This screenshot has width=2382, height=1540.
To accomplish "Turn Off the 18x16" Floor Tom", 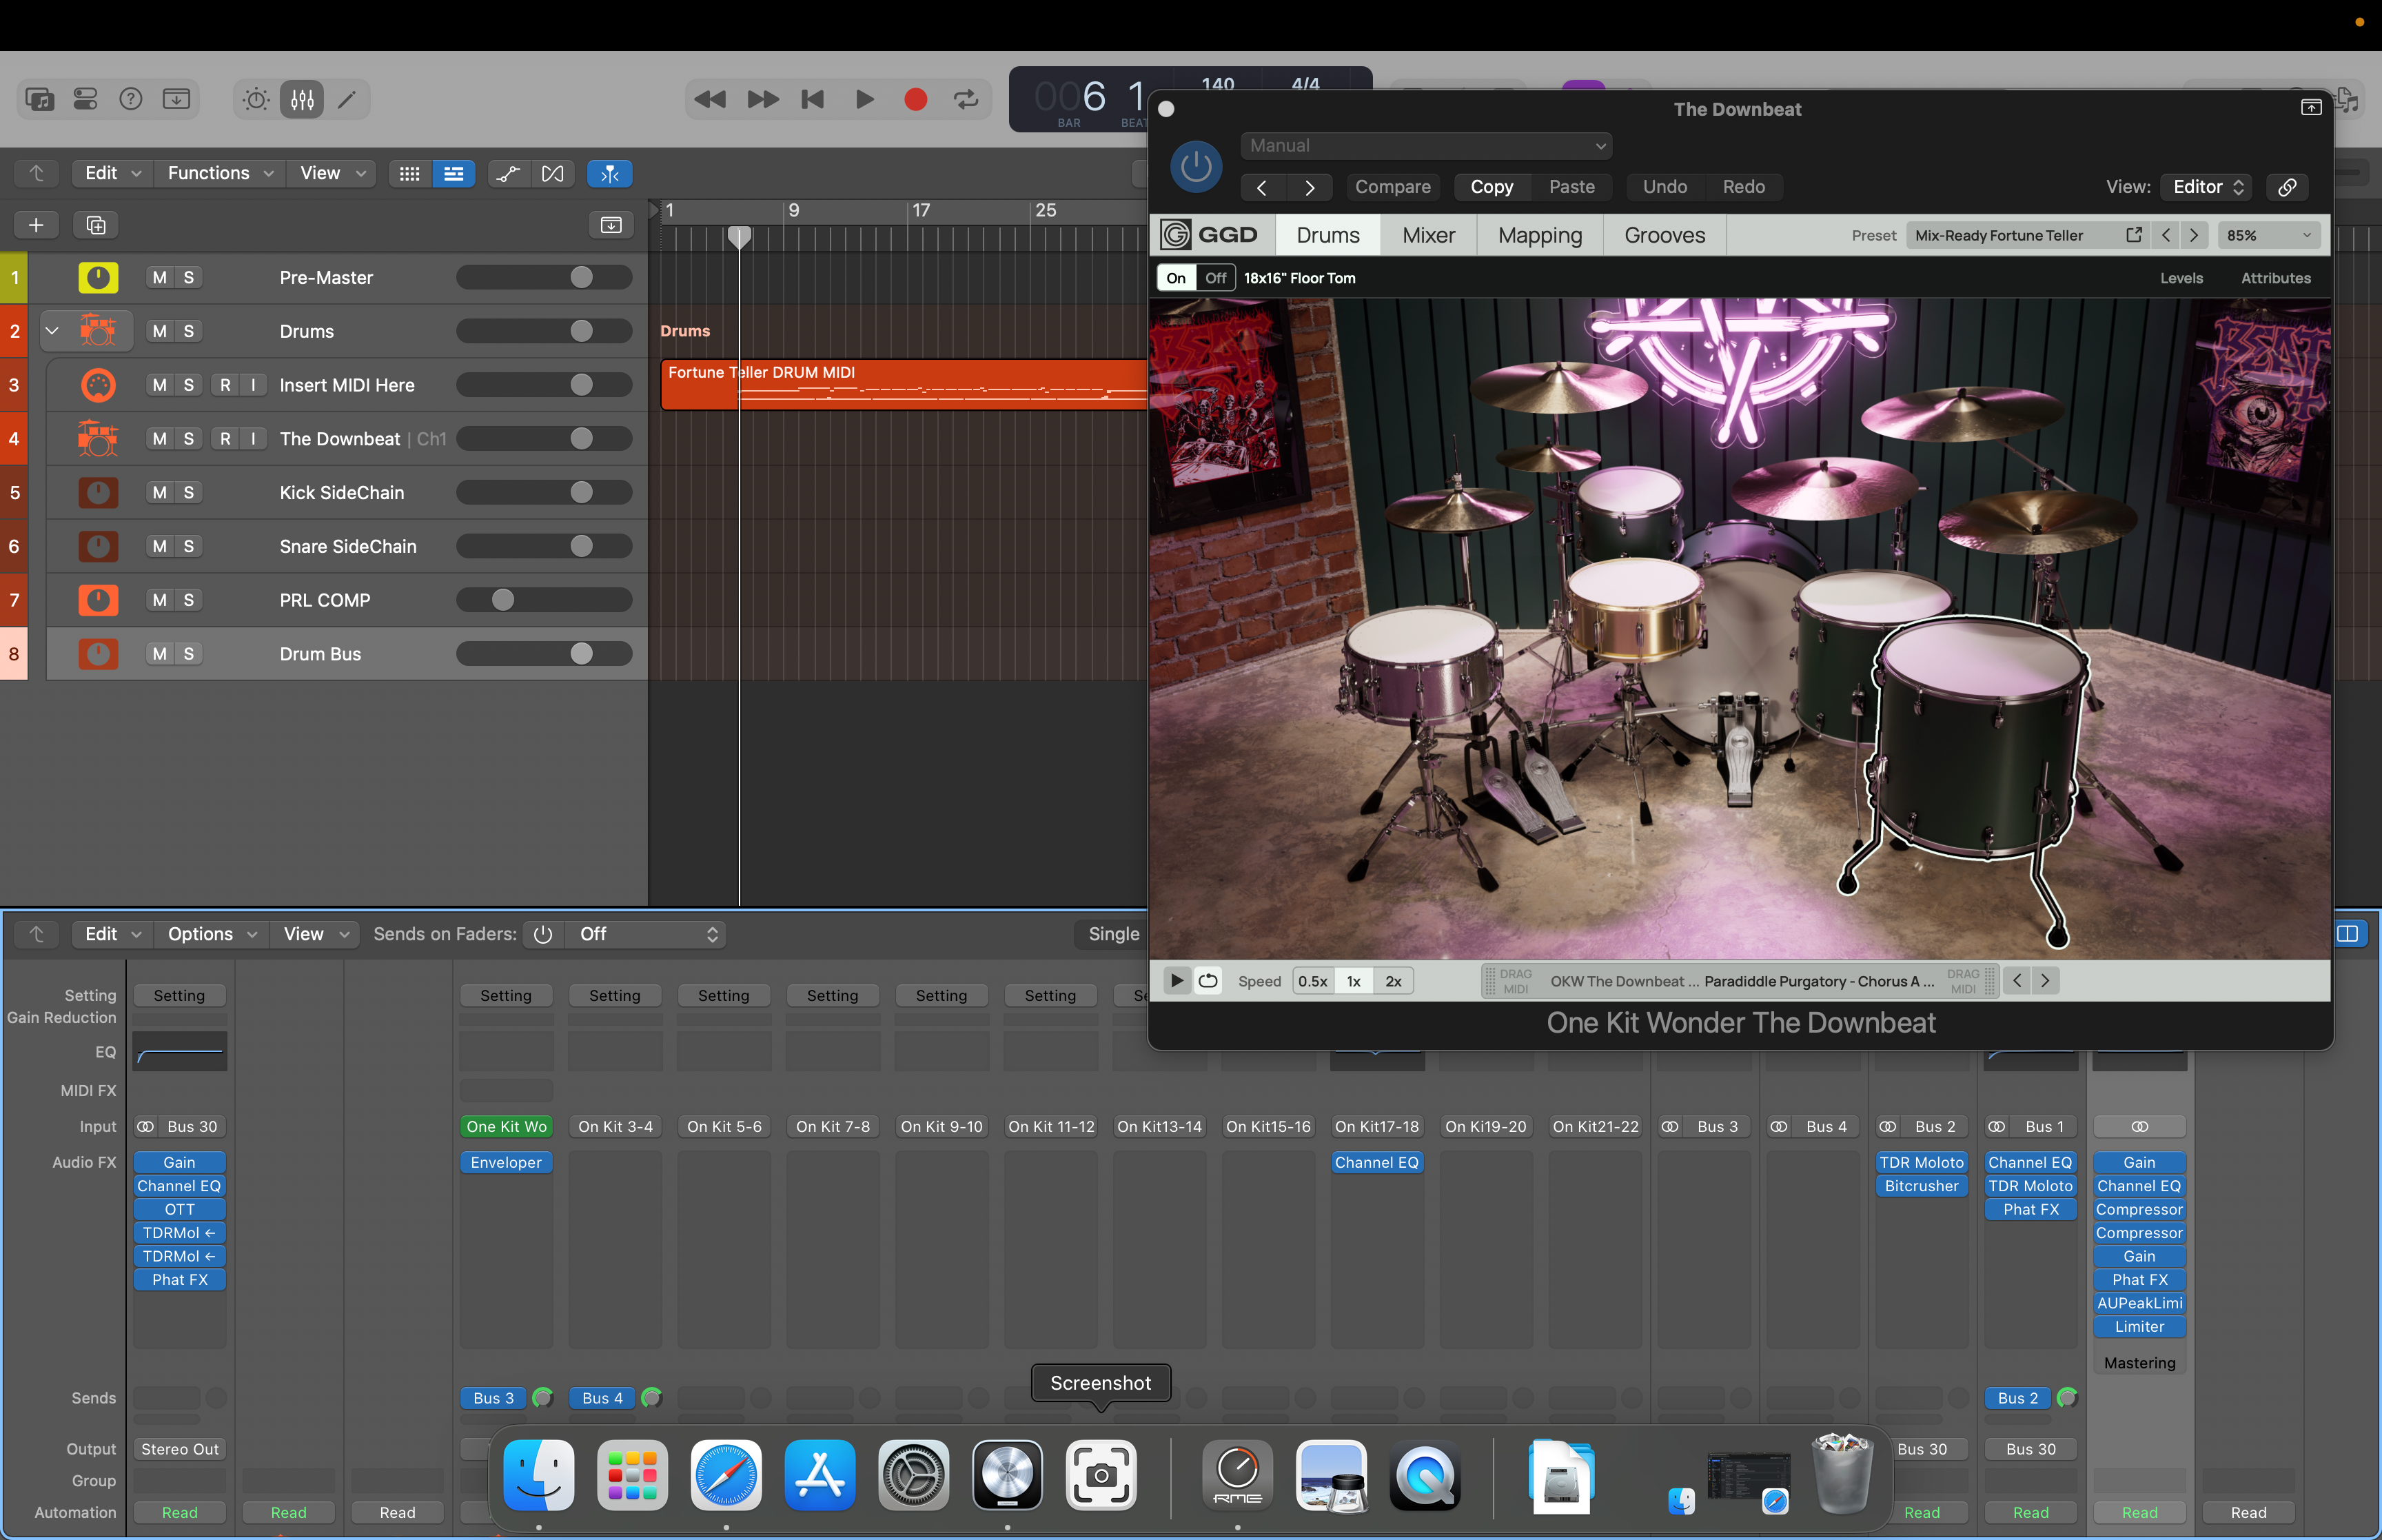I will click(1216, 278).
